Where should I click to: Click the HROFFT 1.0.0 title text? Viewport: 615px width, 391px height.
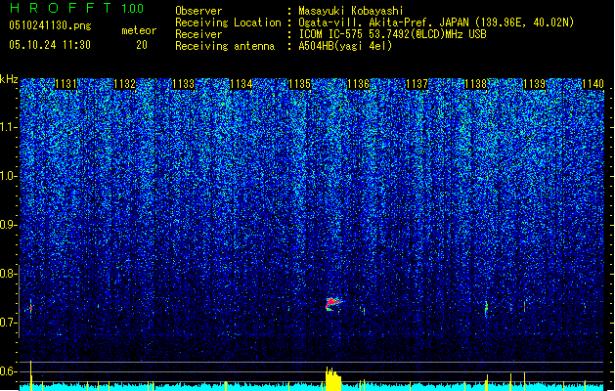[x=77, y=8]
